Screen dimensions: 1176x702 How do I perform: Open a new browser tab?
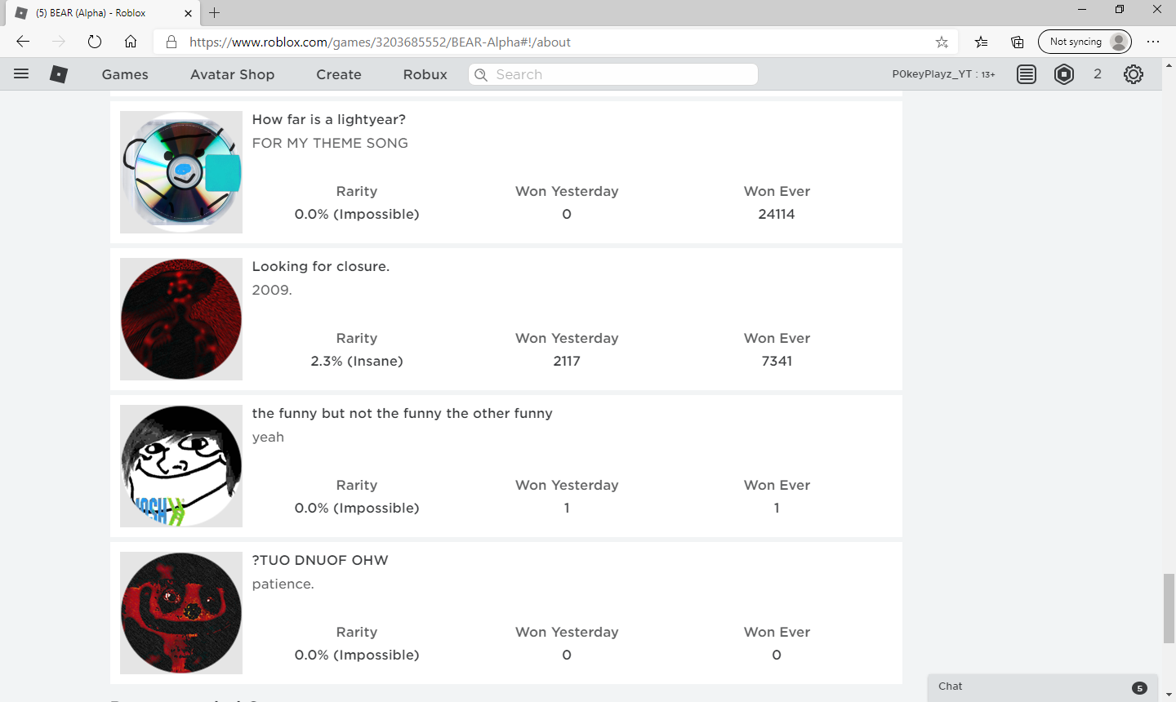pyautogui.click(x=215, y=13)
